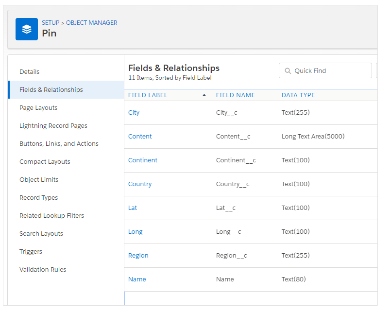
Task: Open the Region field
Action: coord(138,256)
